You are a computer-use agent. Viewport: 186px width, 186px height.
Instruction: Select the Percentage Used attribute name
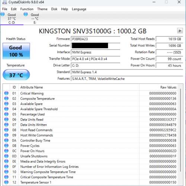point(32,114)
